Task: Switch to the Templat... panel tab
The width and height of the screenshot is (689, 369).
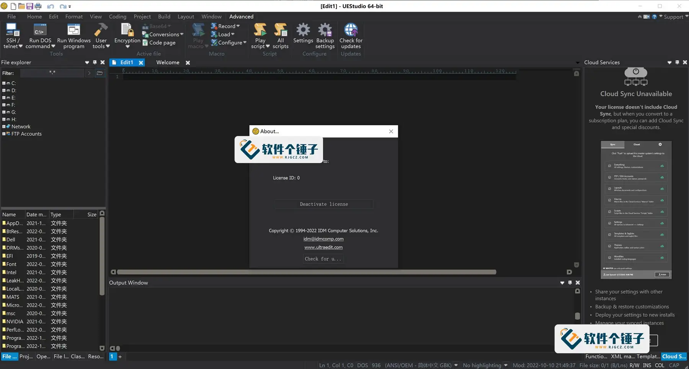Action: click(648, 356)
